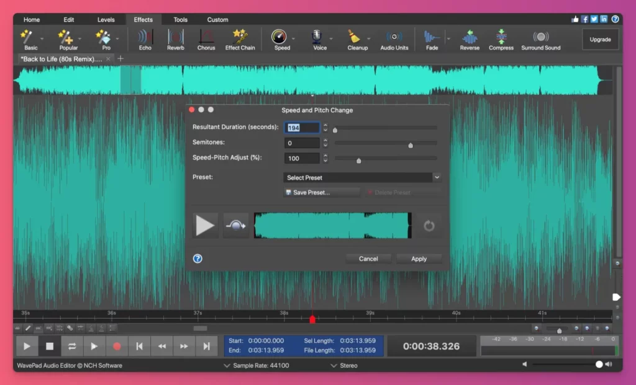The height and width of the screenshot is (385, 636).
Task: Toggle the loop playback mode
Action: tap(73, 346)
